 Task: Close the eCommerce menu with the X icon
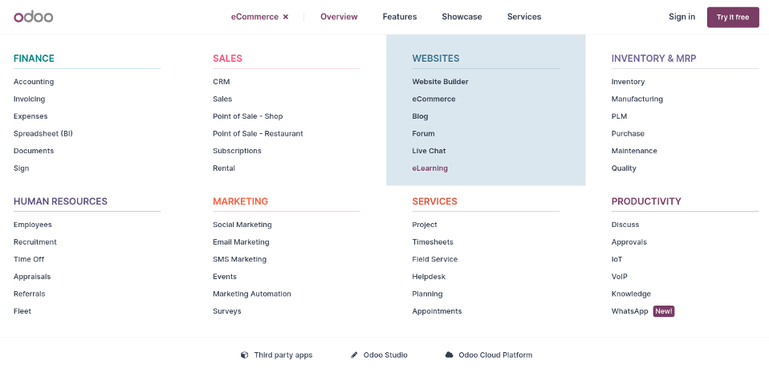pos(286,17)
